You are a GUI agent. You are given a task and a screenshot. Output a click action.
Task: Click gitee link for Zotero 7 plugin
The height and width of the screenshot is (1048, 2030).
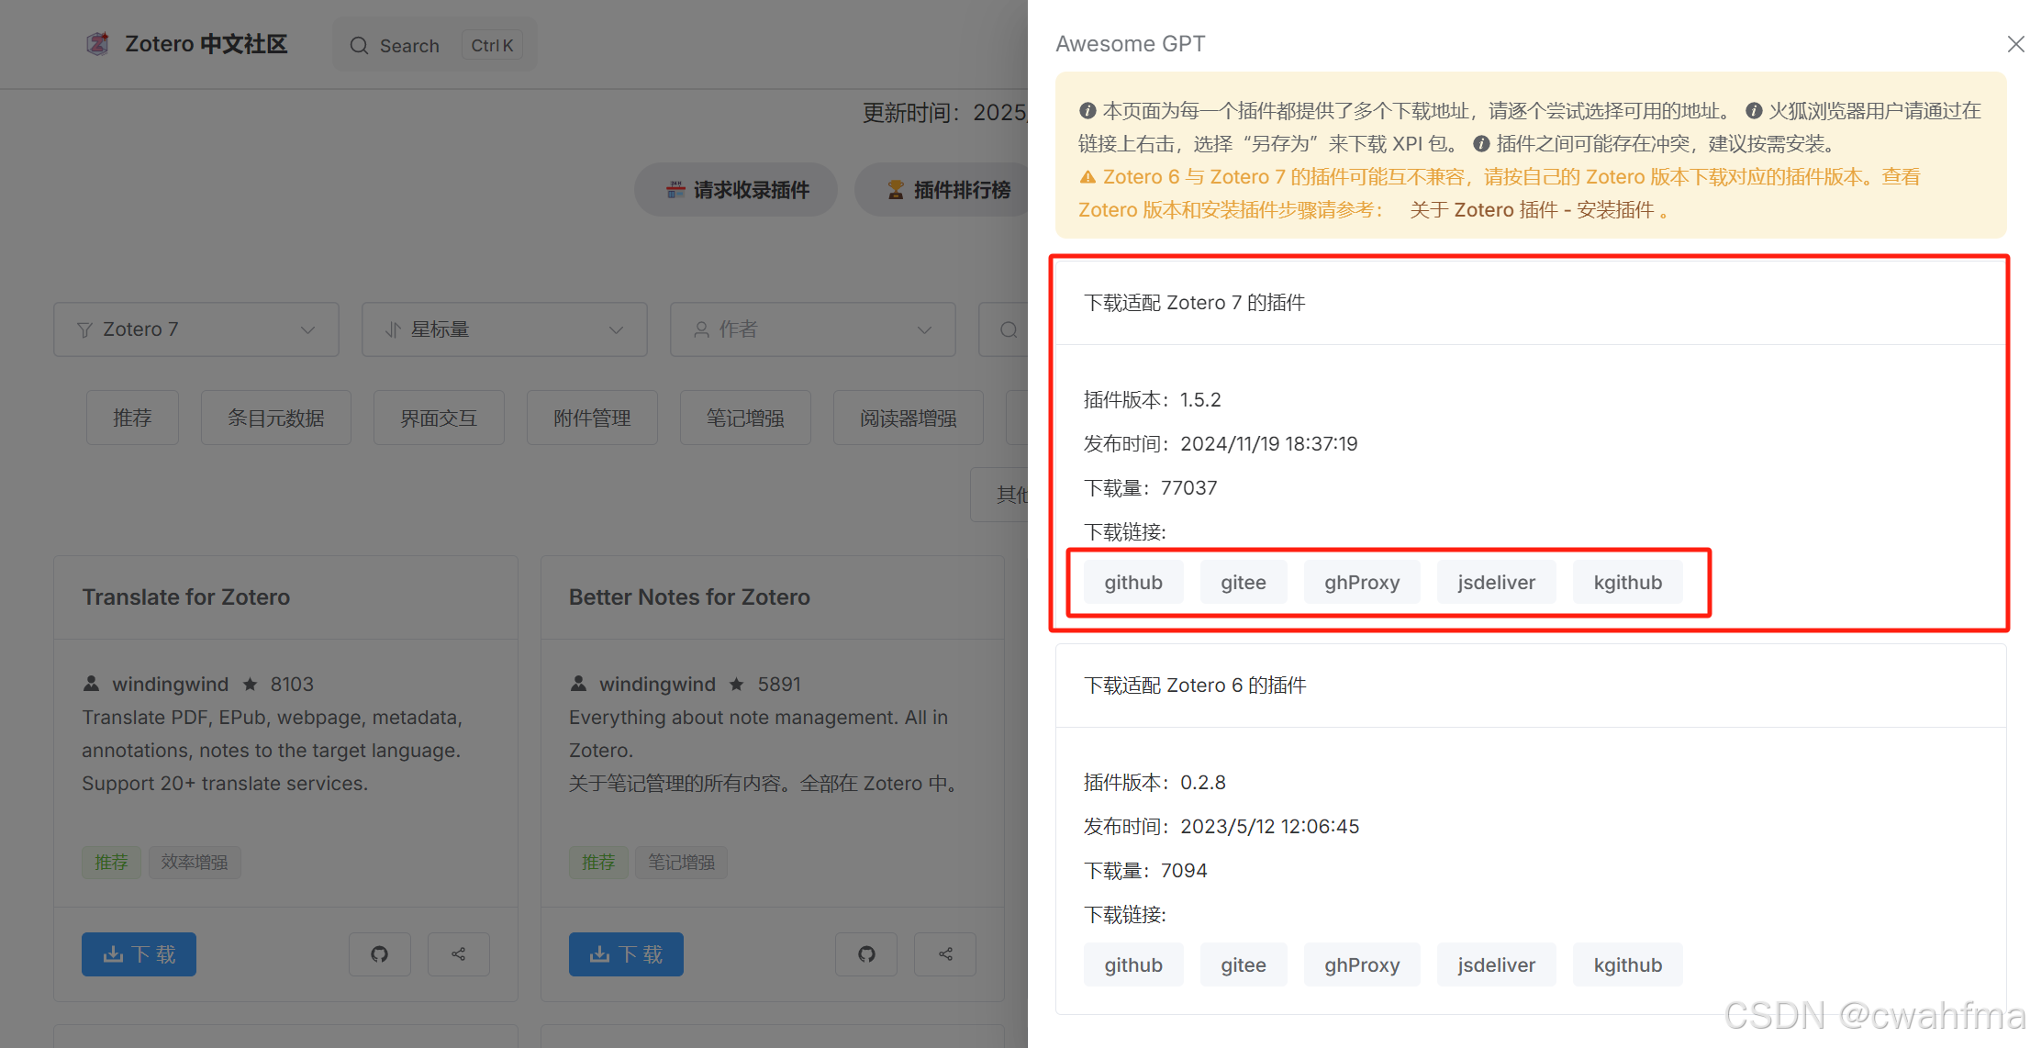[1243, 583]
